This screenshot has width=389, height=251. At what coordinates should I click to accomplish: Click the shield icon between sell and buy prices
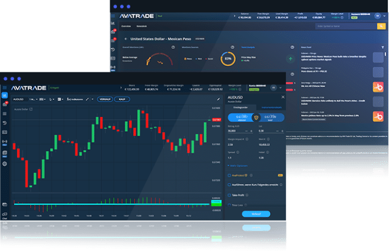click(x=256, y=118)
